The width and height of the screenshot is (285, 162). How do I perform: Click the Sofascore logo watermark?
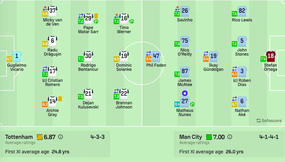pos(269,121)
